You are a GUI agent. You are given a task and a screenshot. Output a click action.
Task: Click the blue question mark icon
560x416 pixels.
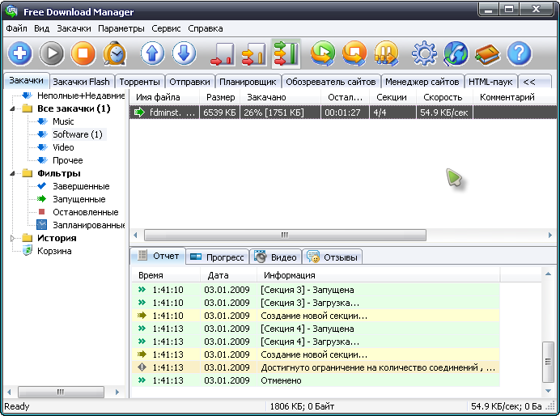(x=519, y=53)
